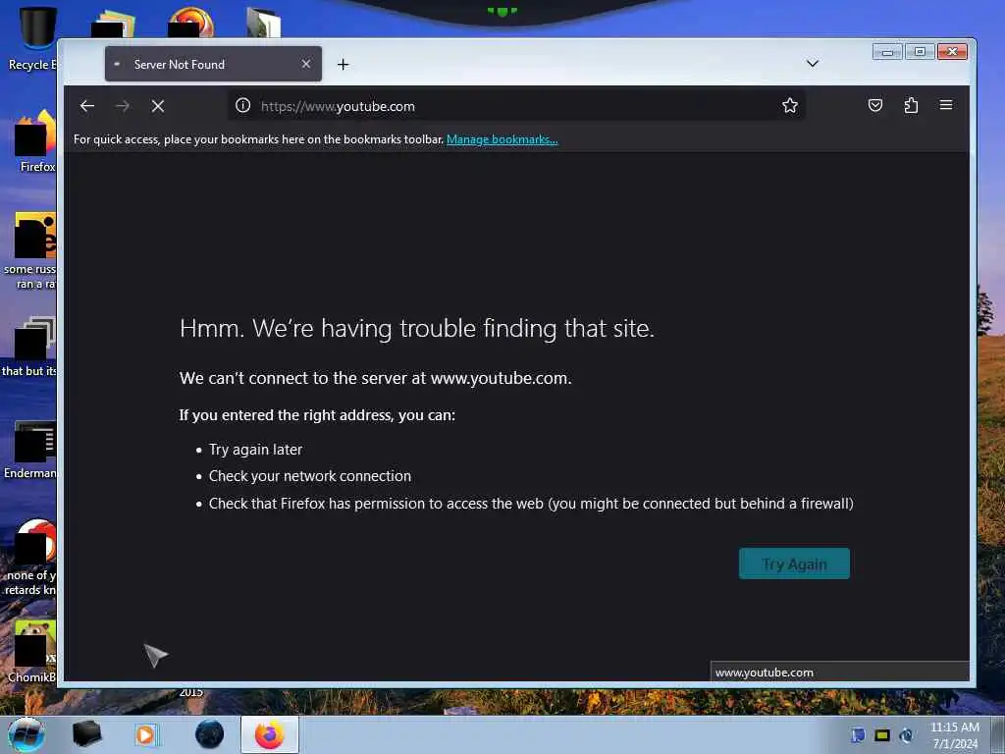The height and width of the screenshot is (754, 1005).
Task: Minimize the Firefox window
Action: click(x=887, y=52)
